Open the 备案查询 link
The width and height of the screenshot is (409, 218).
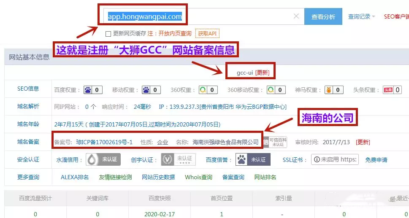click(233, 178)
